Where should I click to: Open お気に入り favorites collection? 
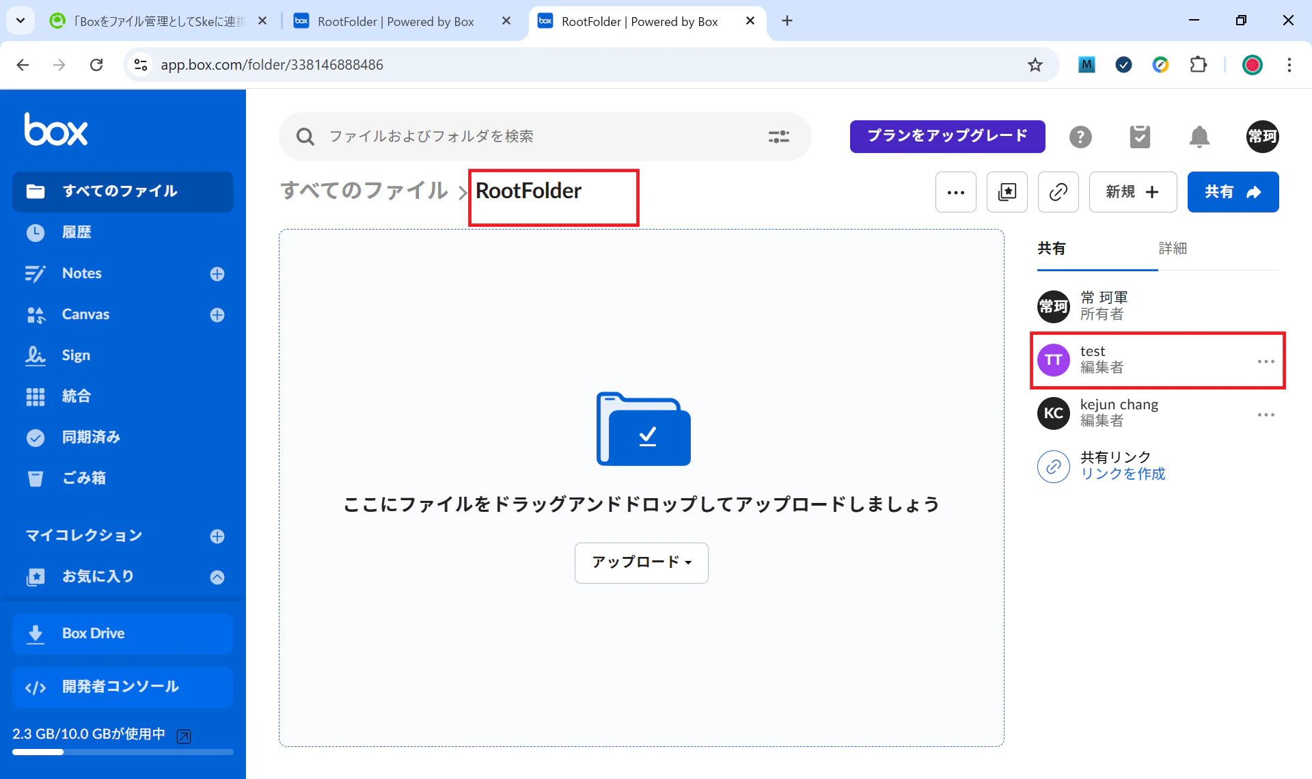[x=98, y=577]
